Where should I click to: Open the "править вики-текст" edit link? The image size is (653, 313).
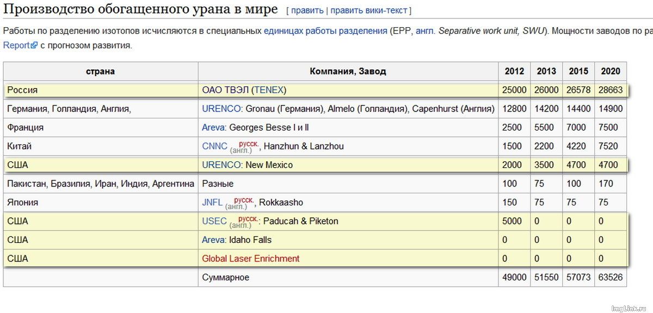[x=369, y=10]
